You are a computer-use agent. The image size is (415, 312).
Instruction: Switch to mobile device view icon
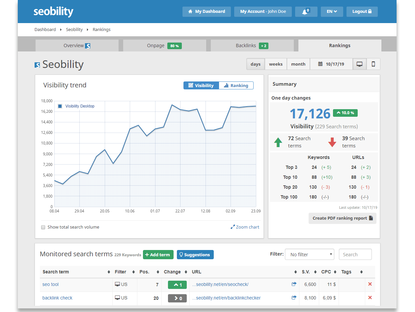pos(373,64)
